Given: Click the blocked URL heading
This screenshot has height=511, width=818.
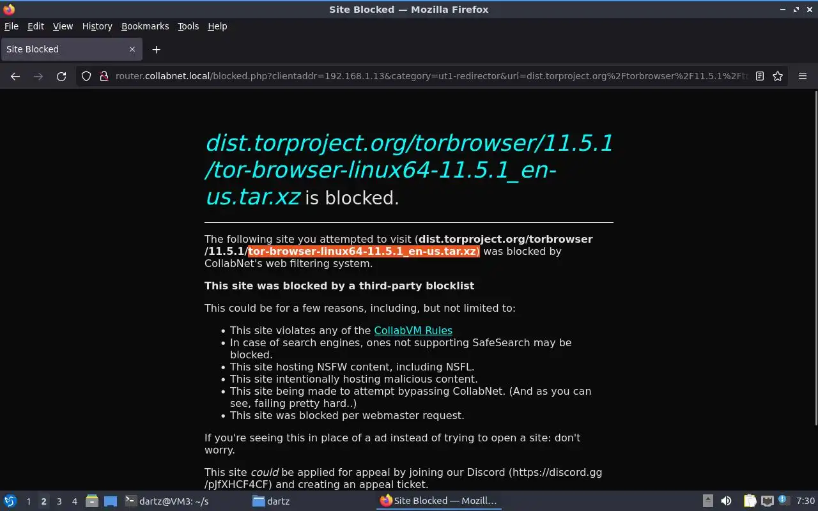Looking at the screenshot, I should pos(409,170).
